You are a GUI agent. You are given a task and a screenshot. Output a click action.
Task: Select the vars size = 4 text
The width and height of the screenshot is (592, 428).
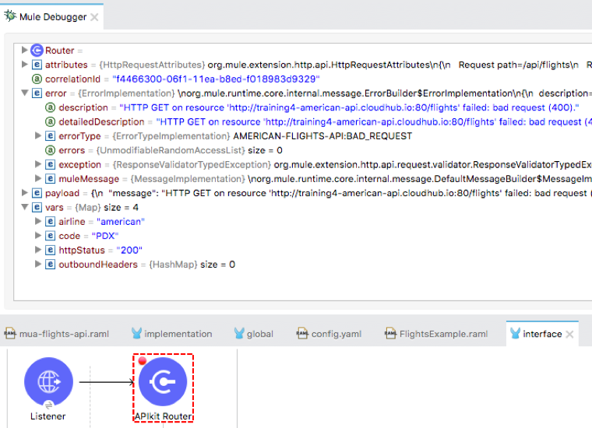(121, 208)
